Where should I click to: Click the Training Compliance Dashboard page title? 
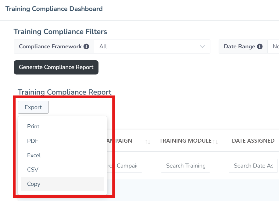pyautogui.click(x=54, y=9)
